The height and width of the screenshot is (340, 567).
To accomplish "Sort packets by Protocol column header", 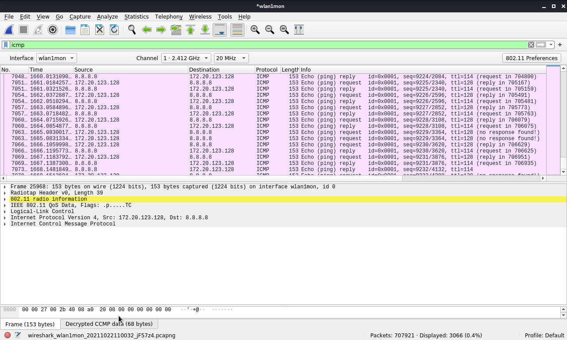I will click(x=268, y=69).
